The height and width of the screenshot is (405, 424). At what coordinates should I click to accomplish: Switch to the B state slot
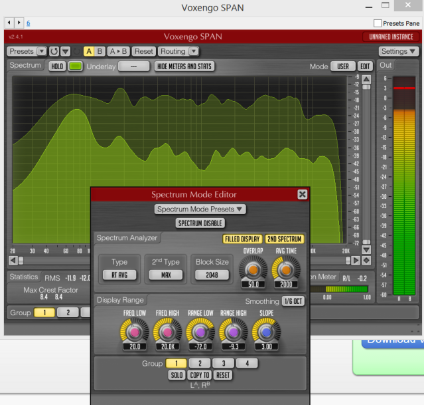(100, 51)
